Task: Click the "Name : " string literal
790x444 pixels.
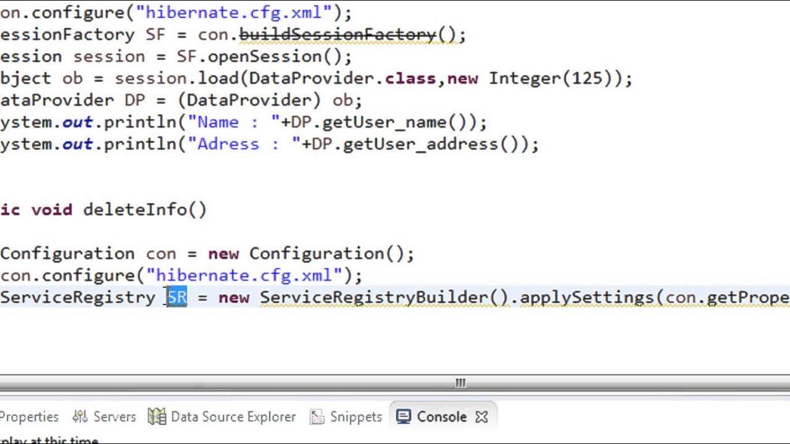Action: pyautogui.click(x=234, y=122)
